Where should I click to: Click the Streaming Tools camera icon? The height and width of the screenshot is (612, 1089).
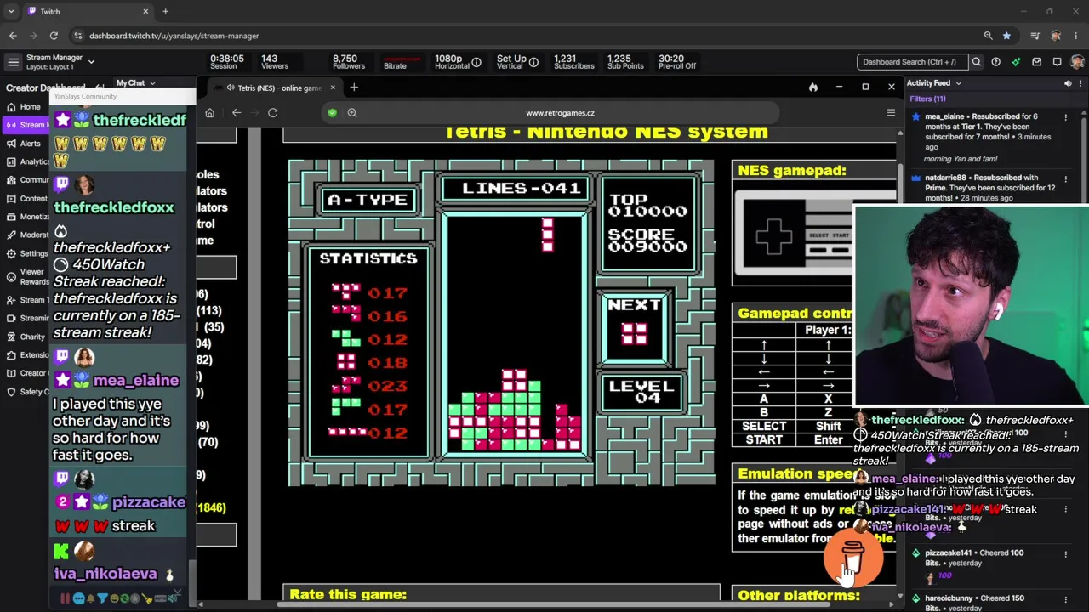click(11, 319)
